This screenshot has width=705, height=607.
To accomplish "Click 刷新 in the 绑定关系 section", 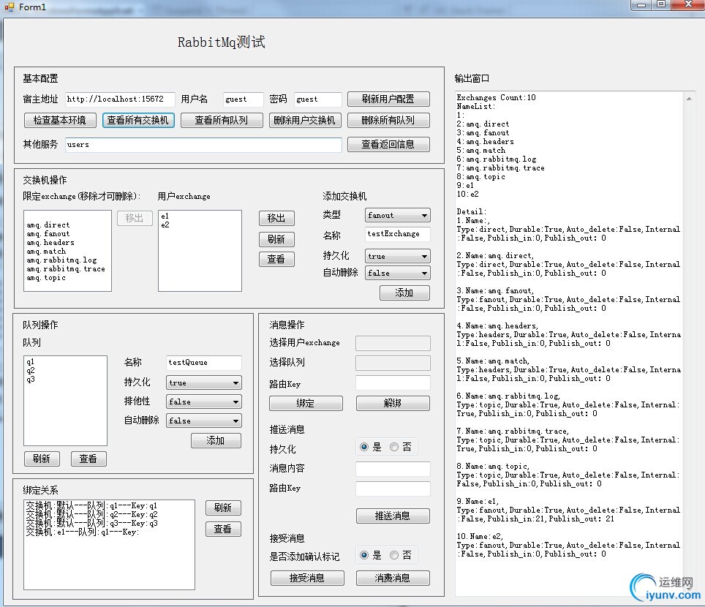I will coord(223,508).
